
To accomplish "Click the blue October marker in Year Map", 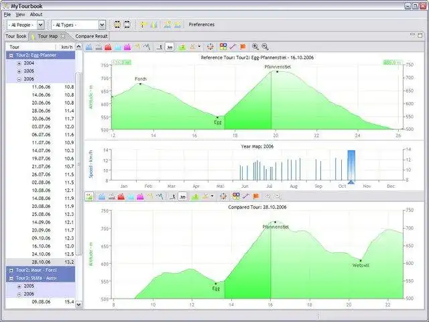I will tap(351, 166).
